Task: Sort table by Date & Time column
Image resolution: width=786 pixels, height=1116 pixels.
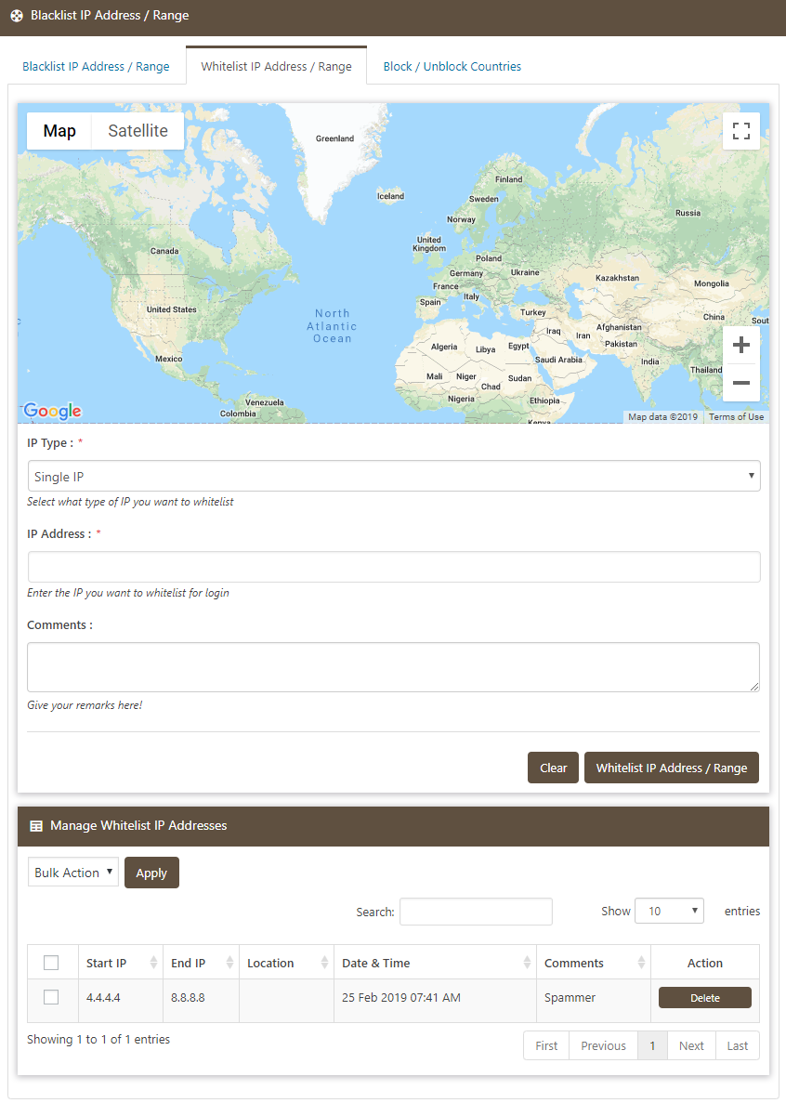Action: [436, 963]
